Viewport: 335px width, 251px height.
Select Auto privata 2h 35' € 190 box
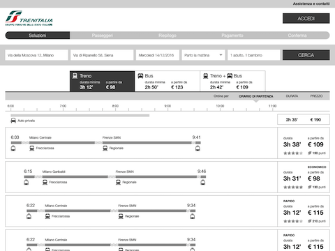click(x=304, y=119)
